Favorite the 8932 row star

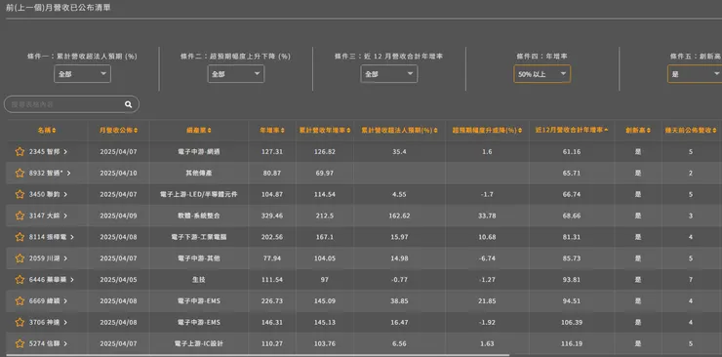coord(20,173)
